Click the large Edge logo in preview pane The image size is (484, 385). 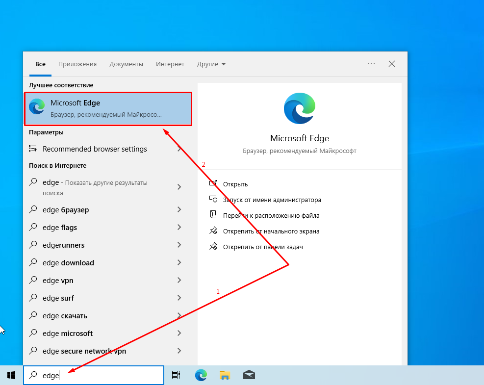[x=299, y=108]
